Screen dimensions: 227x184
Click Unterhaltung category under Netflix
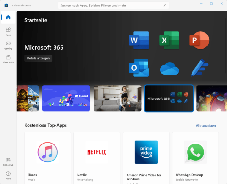[85, 180]
